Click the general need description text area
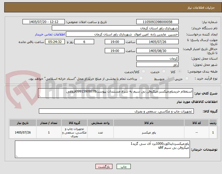222x174 pixels. (x=116, y=93)
